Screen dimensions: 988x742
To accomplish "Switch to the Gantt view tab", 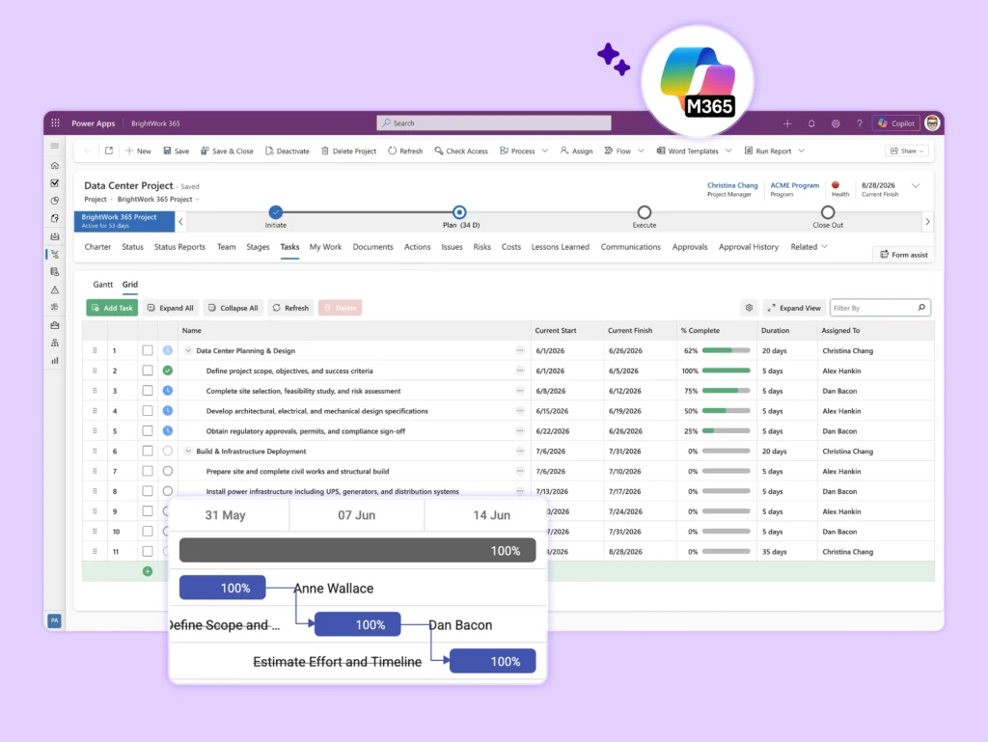I will pyautogui.click(x=102, y=284).
